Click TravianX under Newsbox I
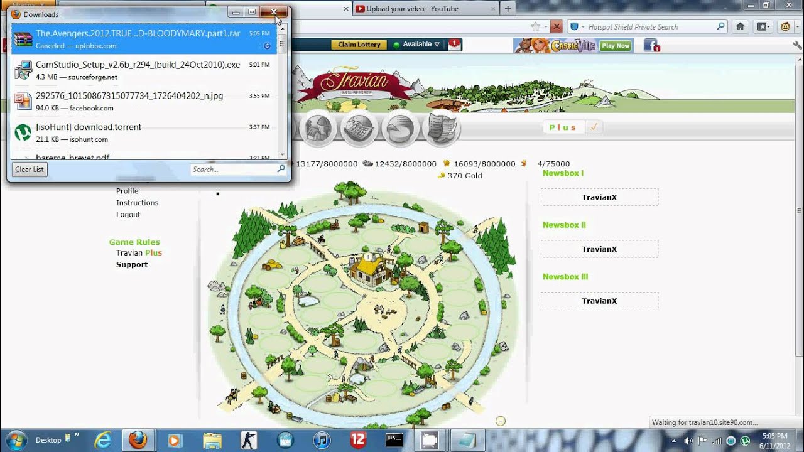The width and height of the screenshot is (804, 452). (x=599, y=197)
